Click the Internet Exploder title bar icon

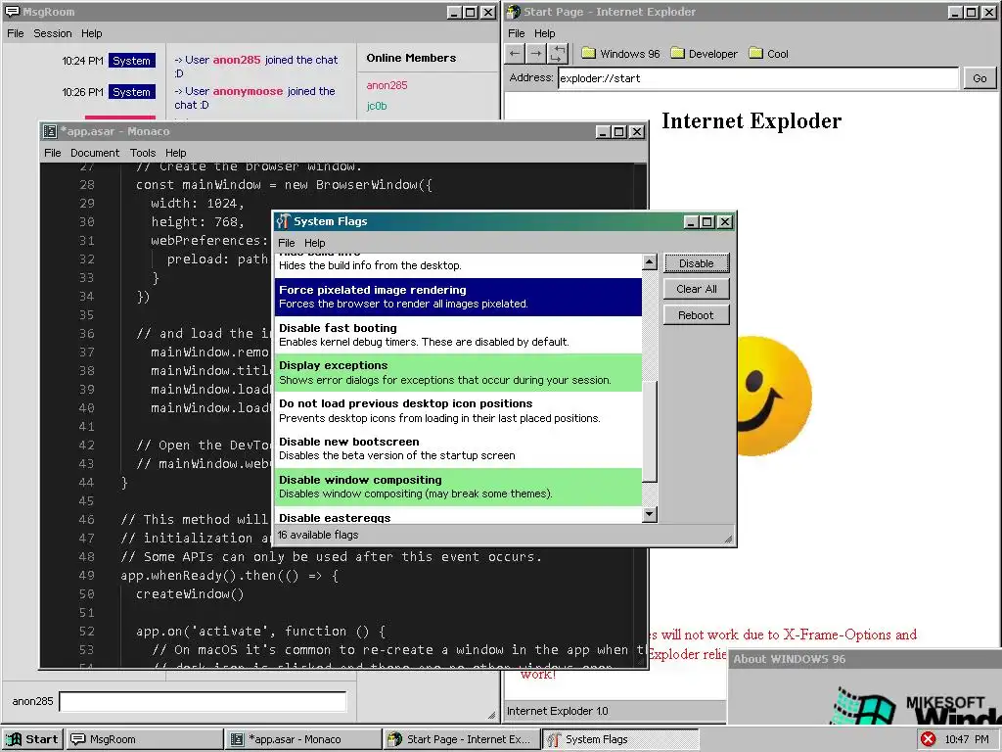pos(513,12)
